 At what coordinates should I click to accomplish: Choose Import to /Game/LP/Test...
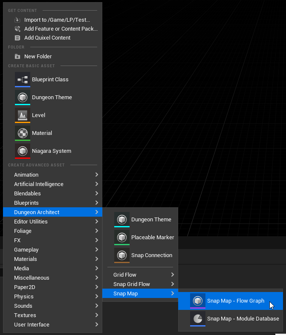[52, 20]
